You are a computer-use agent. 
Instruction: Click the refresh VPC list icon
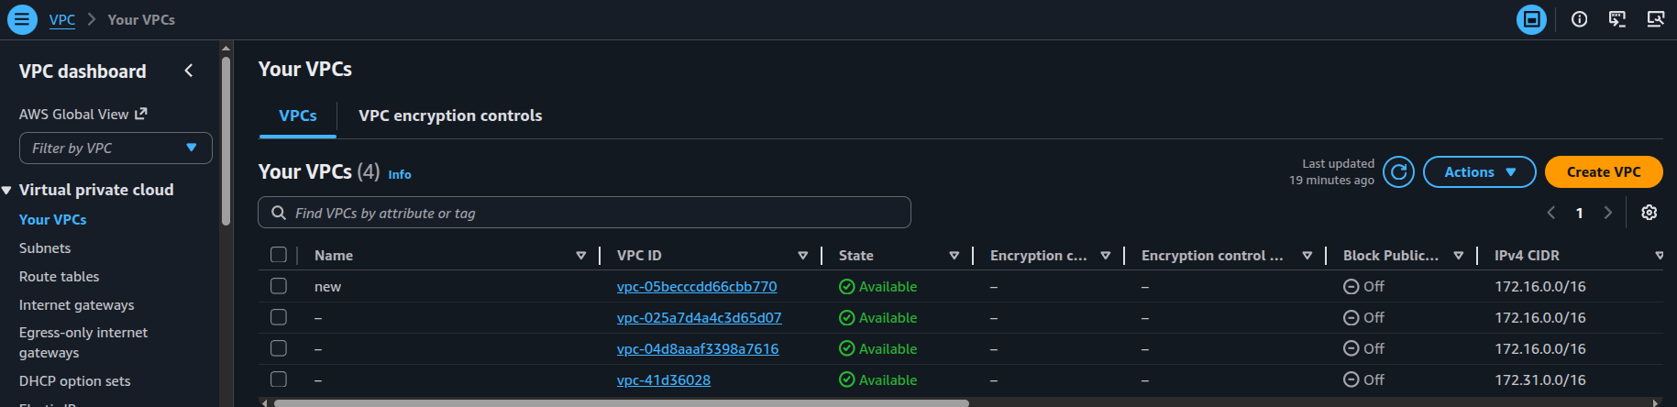pos(1398,172)
